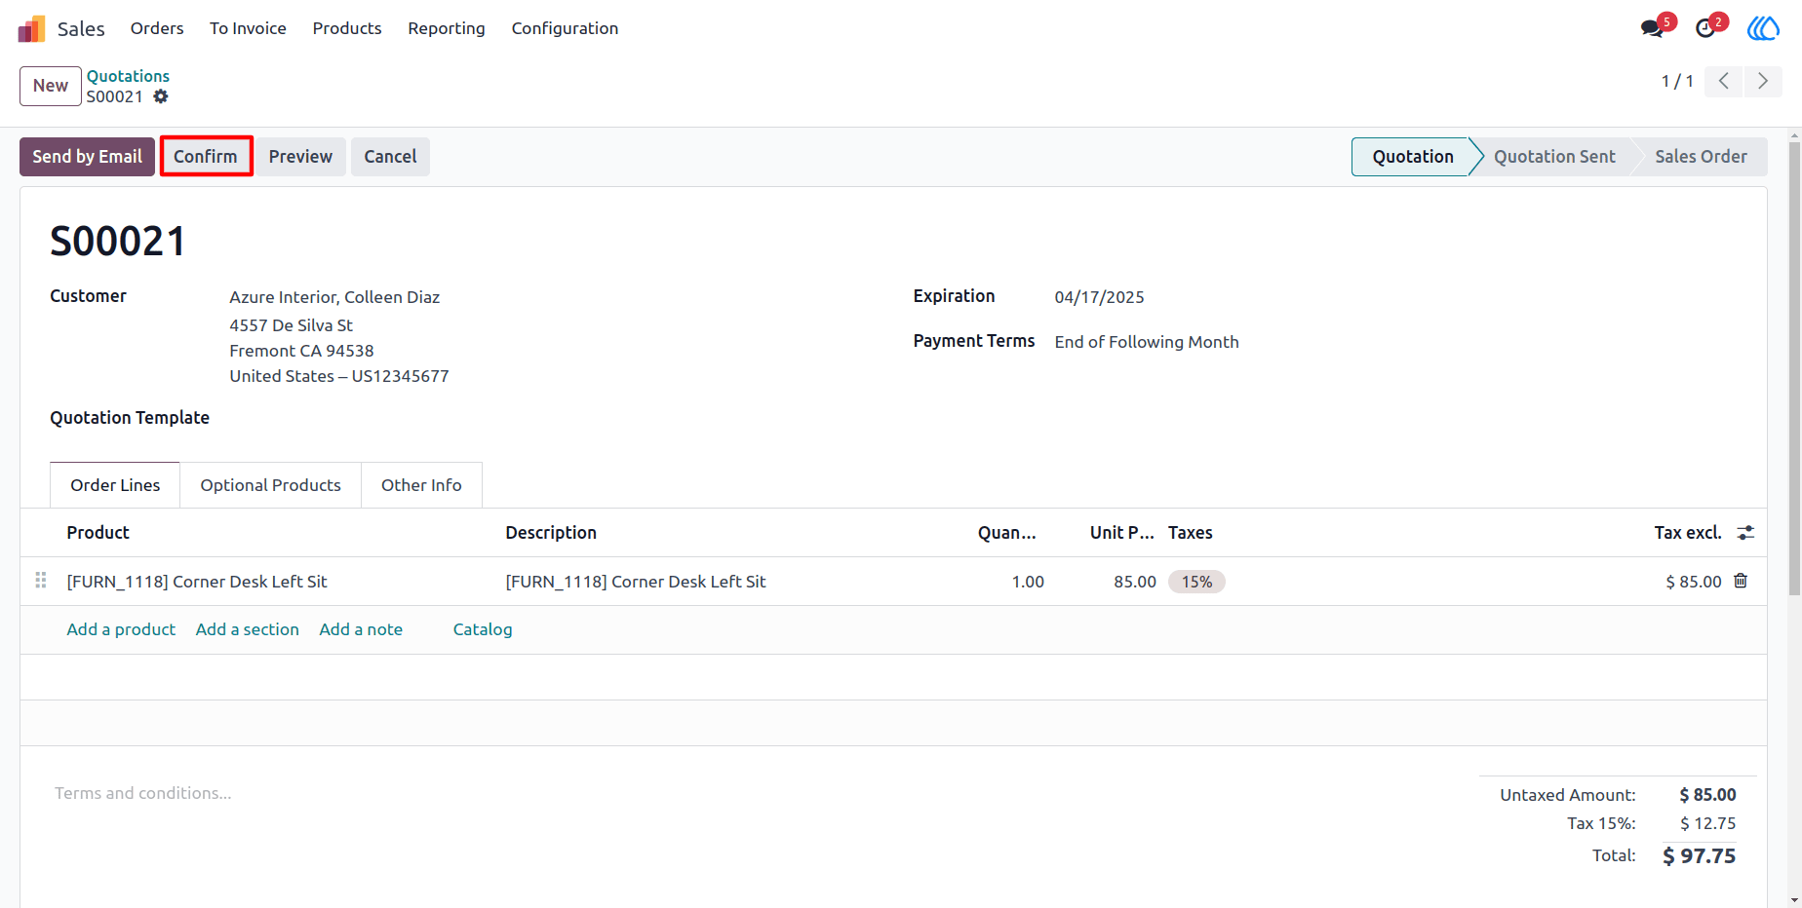
Task: Open the Configuration menu
Action: tap(565, 28)
